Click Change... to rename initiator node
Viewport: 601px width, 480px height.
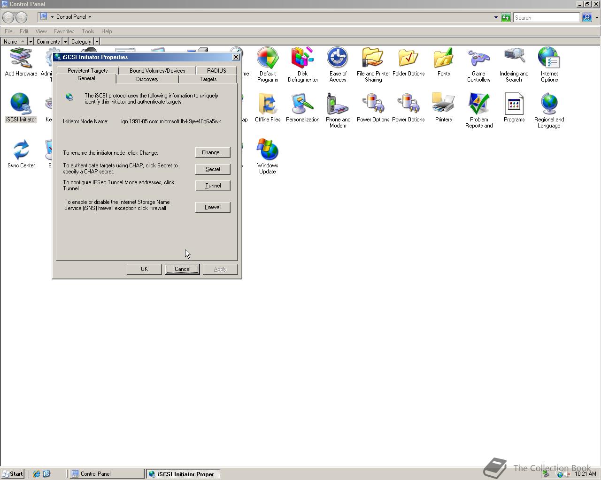(x=213, y=152)
